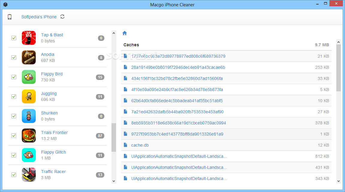The height and width of the screenshot is (192, 345).
Task: Click file icon in the 431 KB snapshot row
Action: point(125,167)
